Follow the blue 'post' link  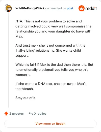tap(70, 8)
